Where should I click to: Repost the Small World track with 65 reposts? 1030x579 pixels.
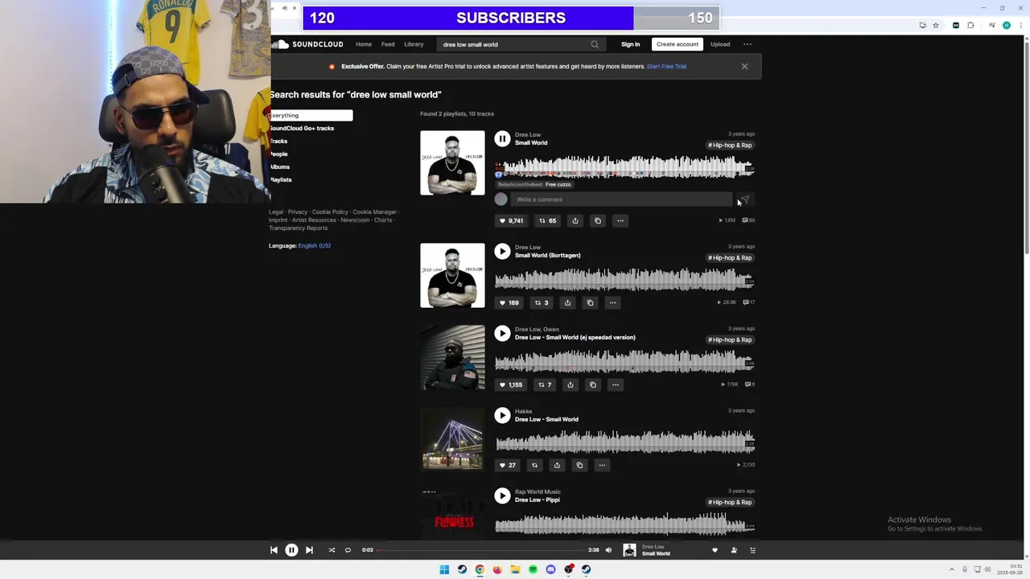[547, 220]
